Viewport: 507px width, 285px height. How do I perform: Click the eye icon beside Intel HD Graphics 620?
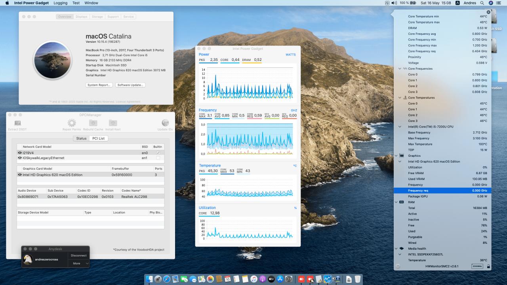20,175
